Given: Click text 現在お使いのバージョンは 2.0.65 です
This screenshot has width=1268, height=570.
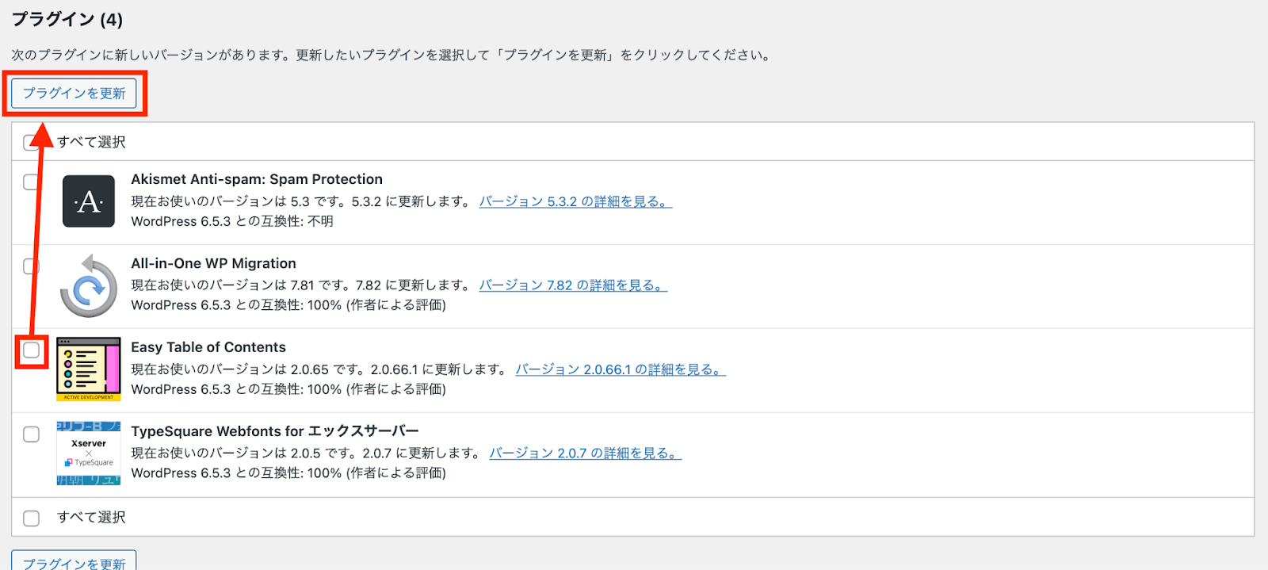Looking at the screenshot, I should [246, 369].
